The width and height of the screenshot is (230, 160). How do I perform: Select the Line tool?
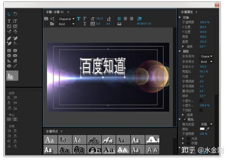15,66
